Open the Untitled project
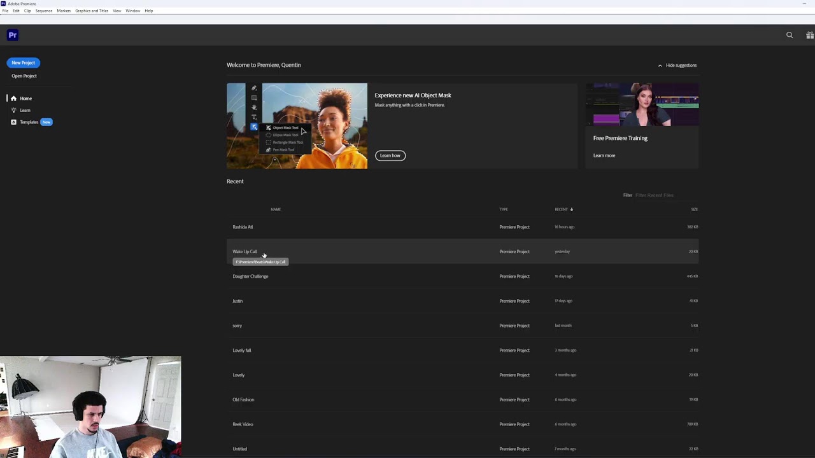This screenshot has height=458, width=815. 462,449
